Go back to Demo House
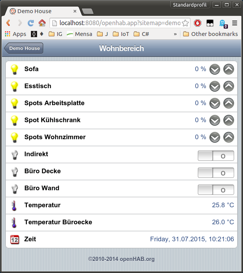Image resolution: width=243 pixels, height=273 pixels. tap(24, 48)
